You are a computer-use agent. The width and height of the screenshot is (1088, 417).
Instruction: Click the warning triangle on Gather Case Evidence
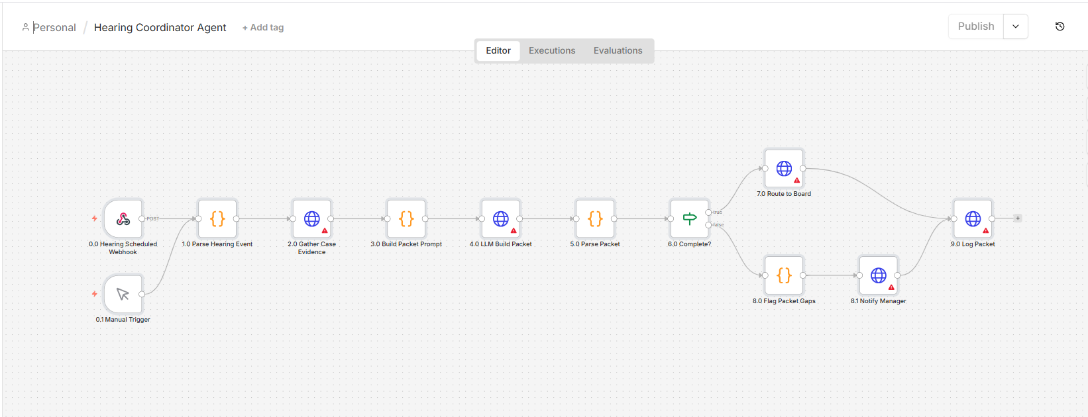[x=325, y=231]
